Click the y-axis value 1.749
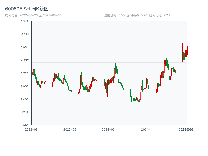Screen dimensions: 208x156 25,112
